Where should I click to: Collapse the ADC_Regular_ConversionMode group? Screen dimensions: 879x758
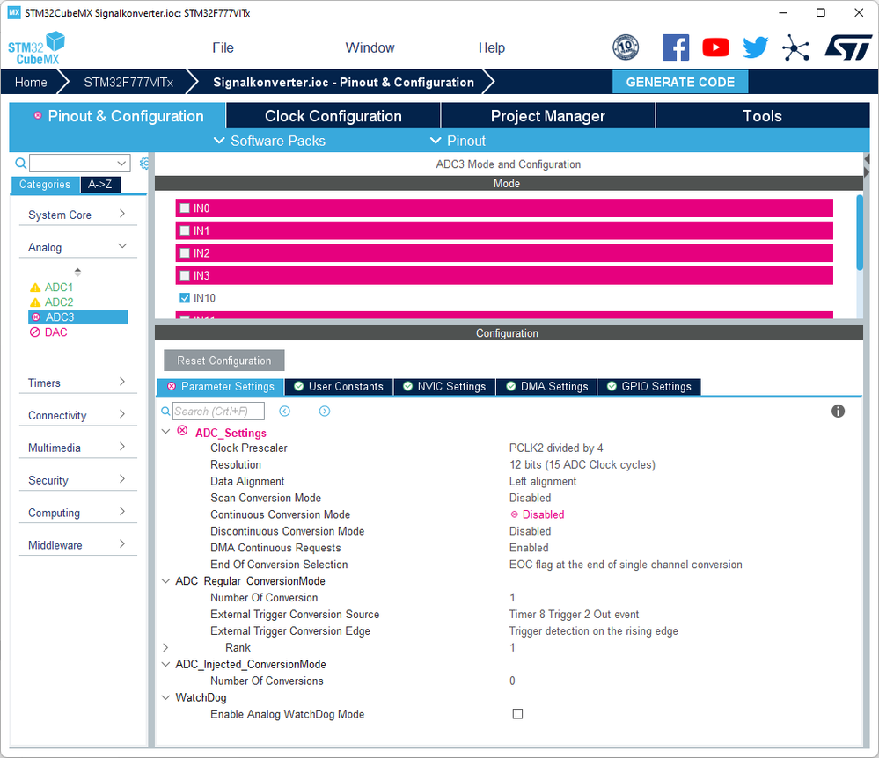click(166, 581)
